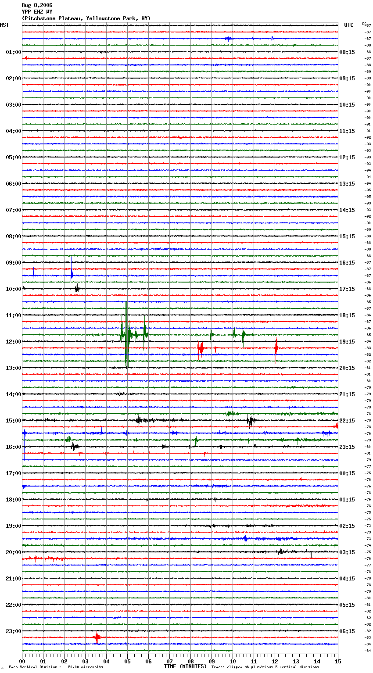This screenshot has height=673, width=373.
Task: Click the '20:00' MST time label
Action: pos(14,552)
